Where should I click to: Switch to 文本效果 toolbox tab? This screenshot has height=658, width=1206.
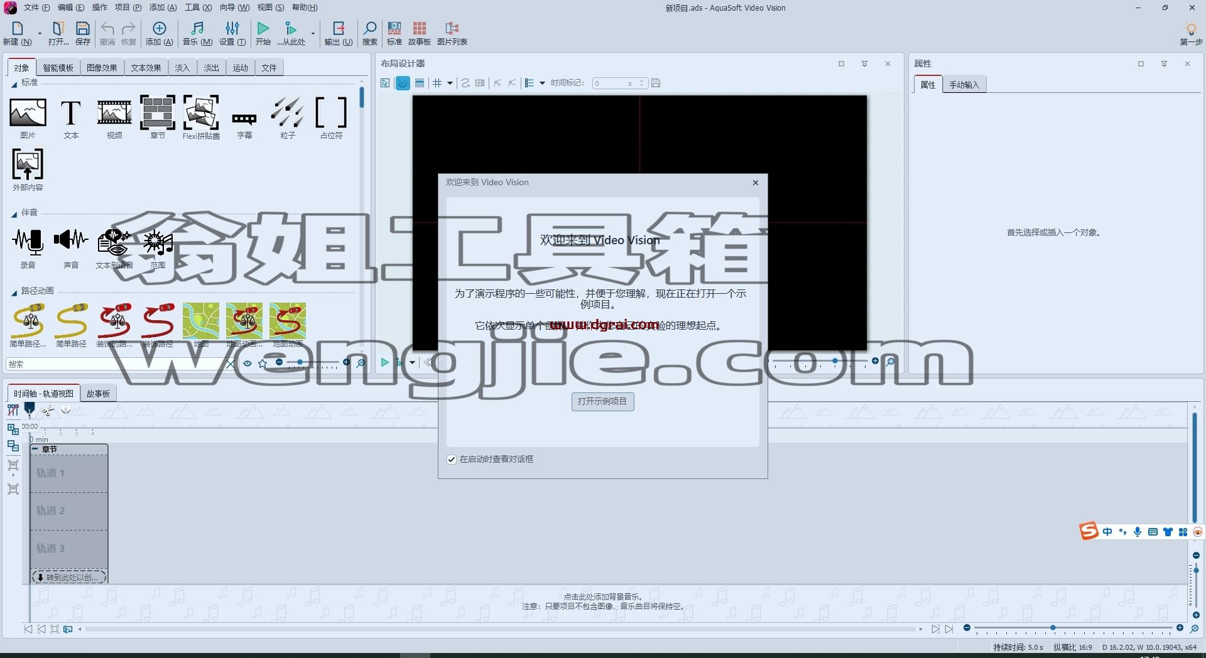pyautogui.click(x=146, y=68)
